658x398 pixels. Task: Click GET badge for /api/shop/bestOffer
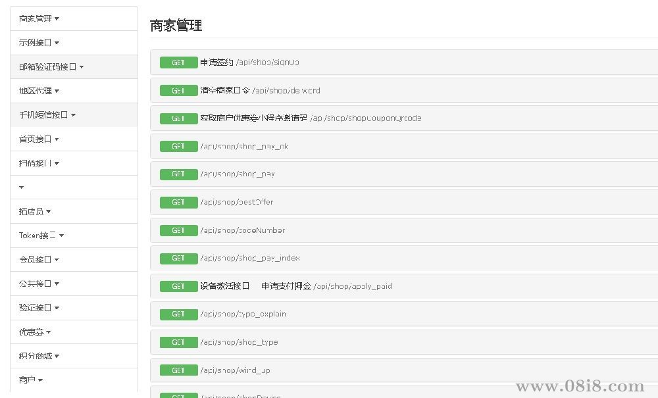click(x=178, y=202)
